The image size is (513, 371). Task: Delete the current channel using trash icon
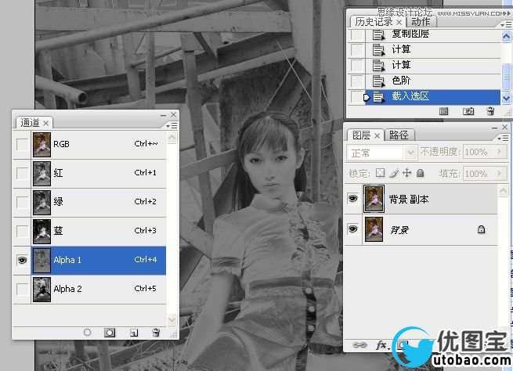point(156,333)
